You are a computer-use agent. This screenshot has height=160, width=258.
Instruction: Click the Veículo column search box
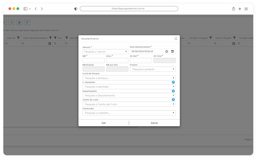pos(13,44)
